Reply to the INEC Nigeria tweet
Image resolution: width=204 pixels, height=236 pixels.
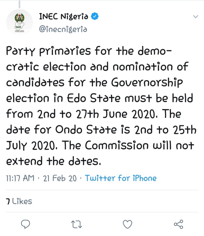25,224
